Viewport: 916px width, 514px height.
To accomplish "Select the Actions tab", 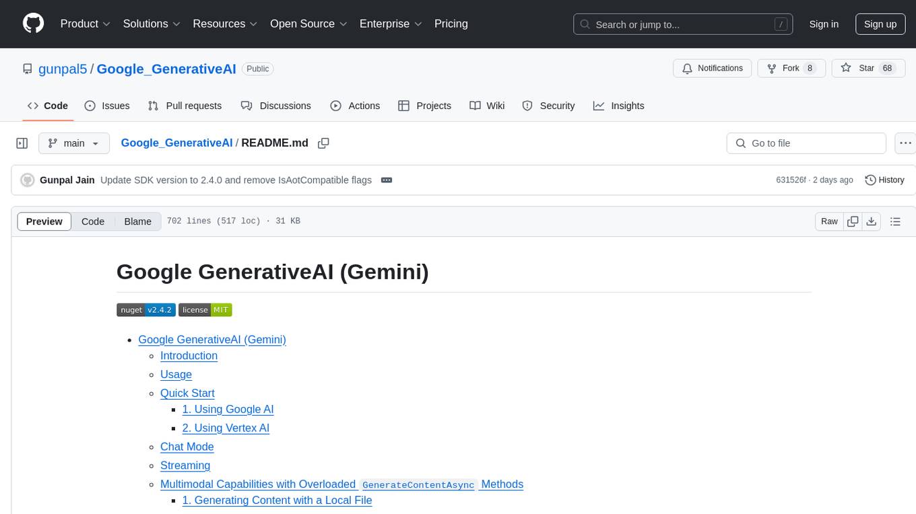I will tap(355, 106).
